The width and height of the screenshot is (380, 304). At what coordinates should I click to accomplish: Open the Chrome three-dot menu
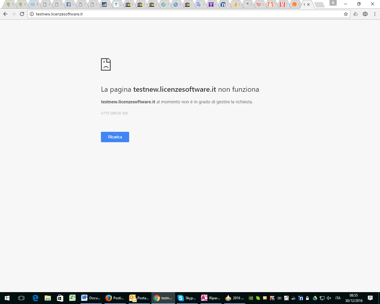(375, 14)
